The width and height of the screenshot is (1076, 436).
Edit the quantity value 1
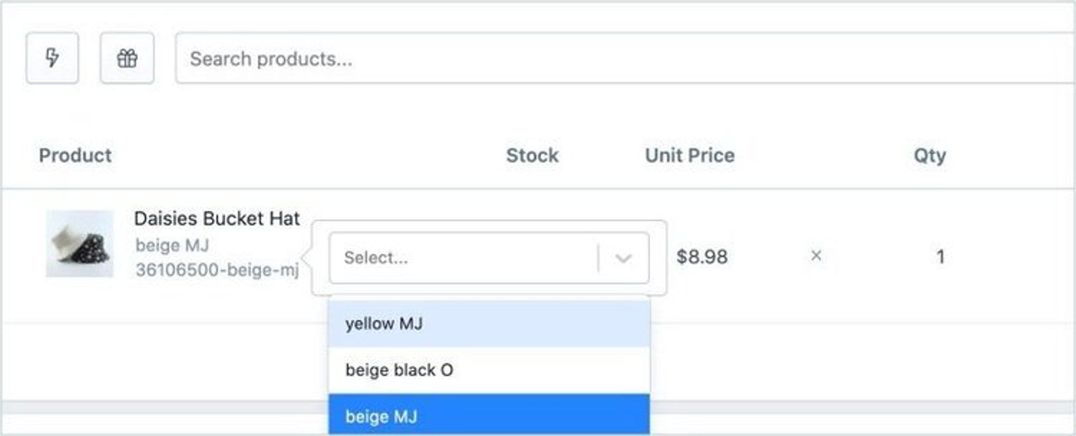940,256
